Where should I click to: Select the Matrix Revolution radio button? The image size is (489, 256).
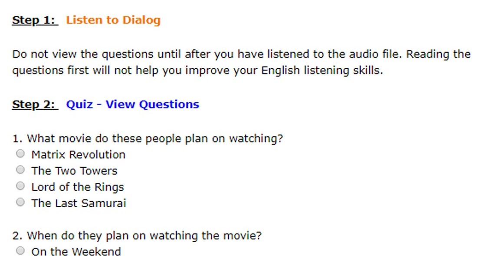click(20, 154)
